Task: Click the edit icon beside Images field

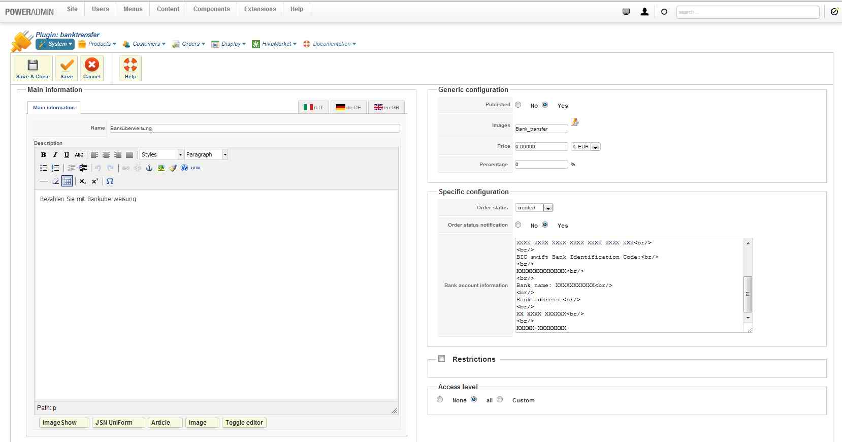Action: (x=574, y=122)
